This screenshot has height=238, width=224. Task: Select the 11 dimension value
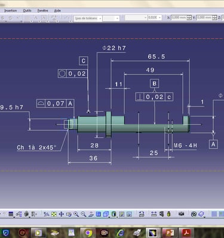pos(118,84)
